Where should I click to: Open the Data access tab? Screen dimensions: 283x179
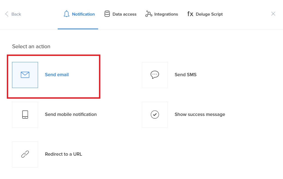124,14
